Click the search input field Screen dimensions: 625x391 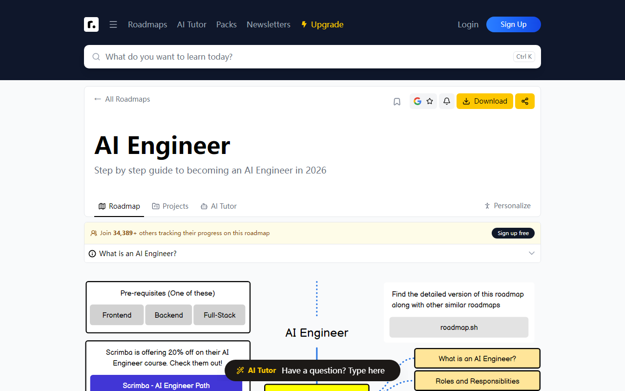coord(312,57)
